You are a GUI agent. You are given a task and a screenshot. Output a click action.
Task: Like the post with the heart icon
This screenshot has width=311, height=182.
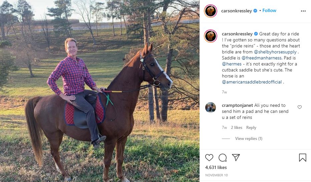(x=209, y=157)
